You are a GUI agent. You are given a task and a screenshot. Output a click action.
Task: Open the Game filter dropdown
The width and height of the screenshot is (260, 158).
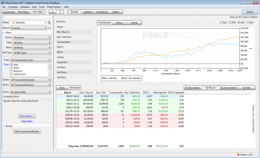[32, 38]
